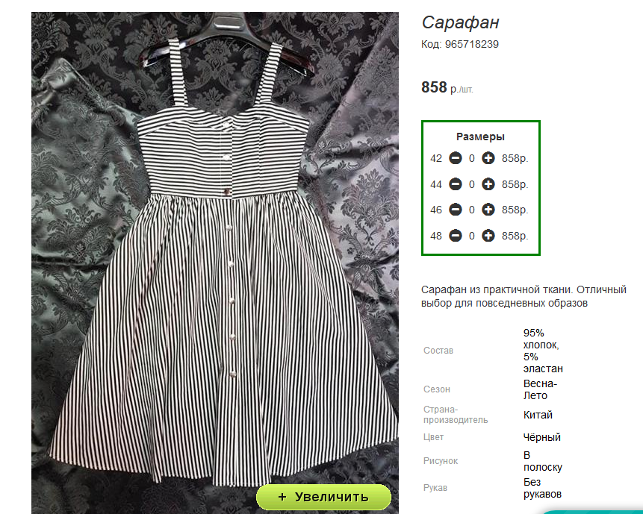Decrease quantity for size 48

coord(456,236)
